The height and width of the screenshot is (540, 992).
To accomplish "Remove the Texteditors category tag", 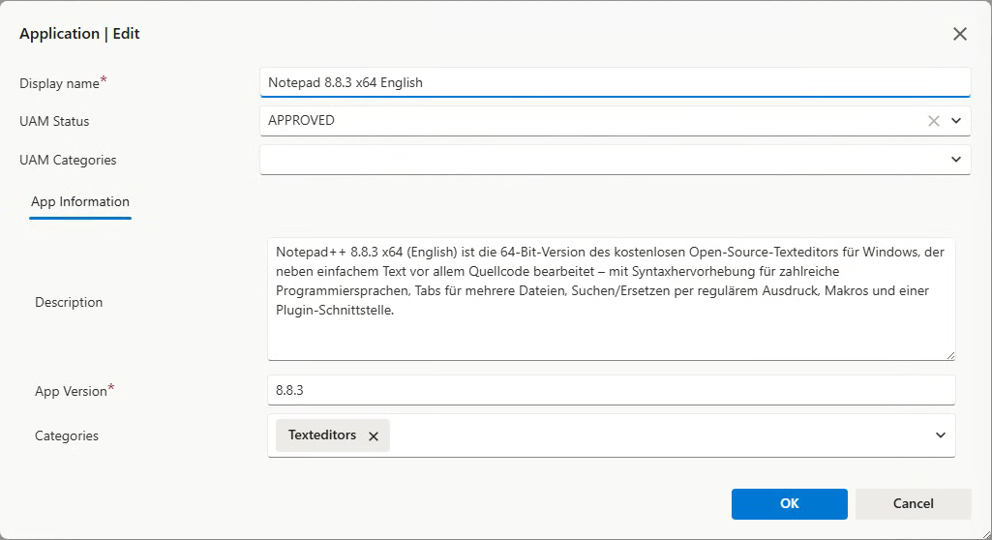I will point(374,436).
